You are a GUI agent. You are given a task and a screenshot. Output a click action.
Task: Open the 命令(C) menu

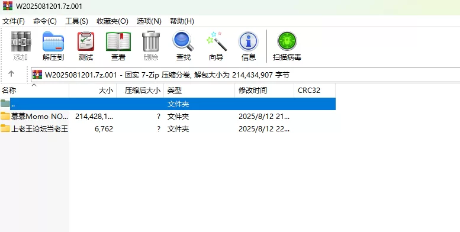tap(45, 21)
